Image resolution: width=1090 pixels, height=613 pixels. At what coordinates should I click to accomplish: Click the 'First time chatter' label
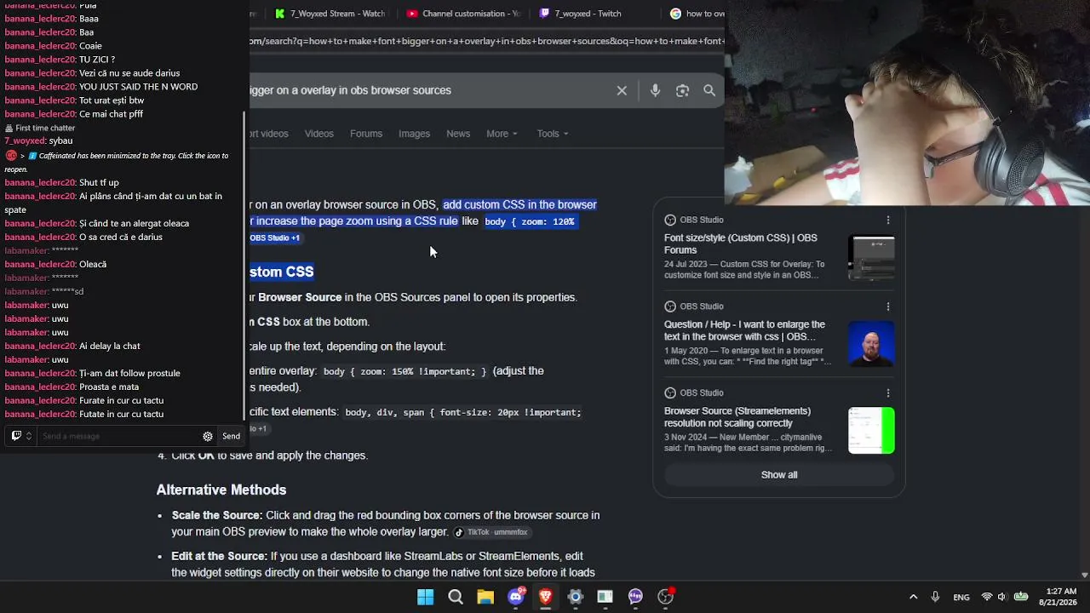45,128
